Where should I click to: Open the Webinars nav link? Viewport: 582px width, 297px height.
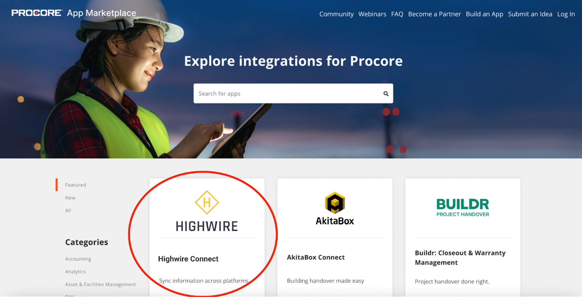(x=372, y=14)
